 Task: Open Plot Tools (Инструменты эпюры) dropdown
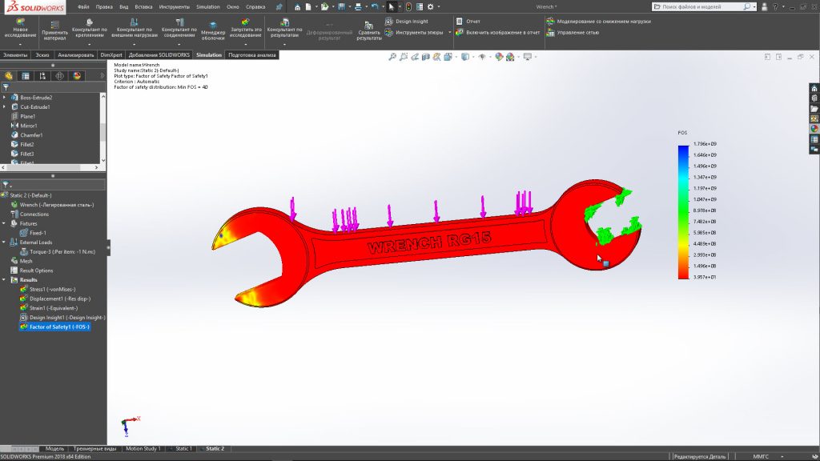tap(450, 33)
